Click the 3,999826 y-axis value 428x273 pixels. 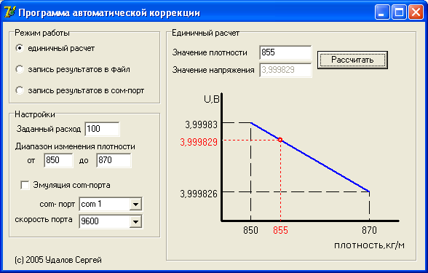(x=199, y=194)
